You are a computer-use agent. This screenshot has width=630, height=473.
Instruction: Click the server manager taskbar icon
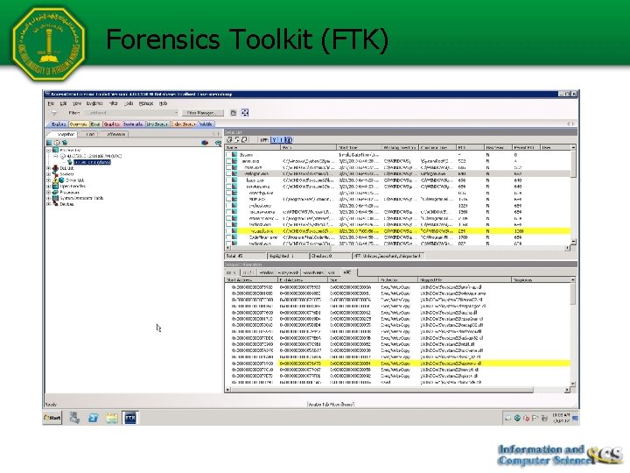[74, 419]
